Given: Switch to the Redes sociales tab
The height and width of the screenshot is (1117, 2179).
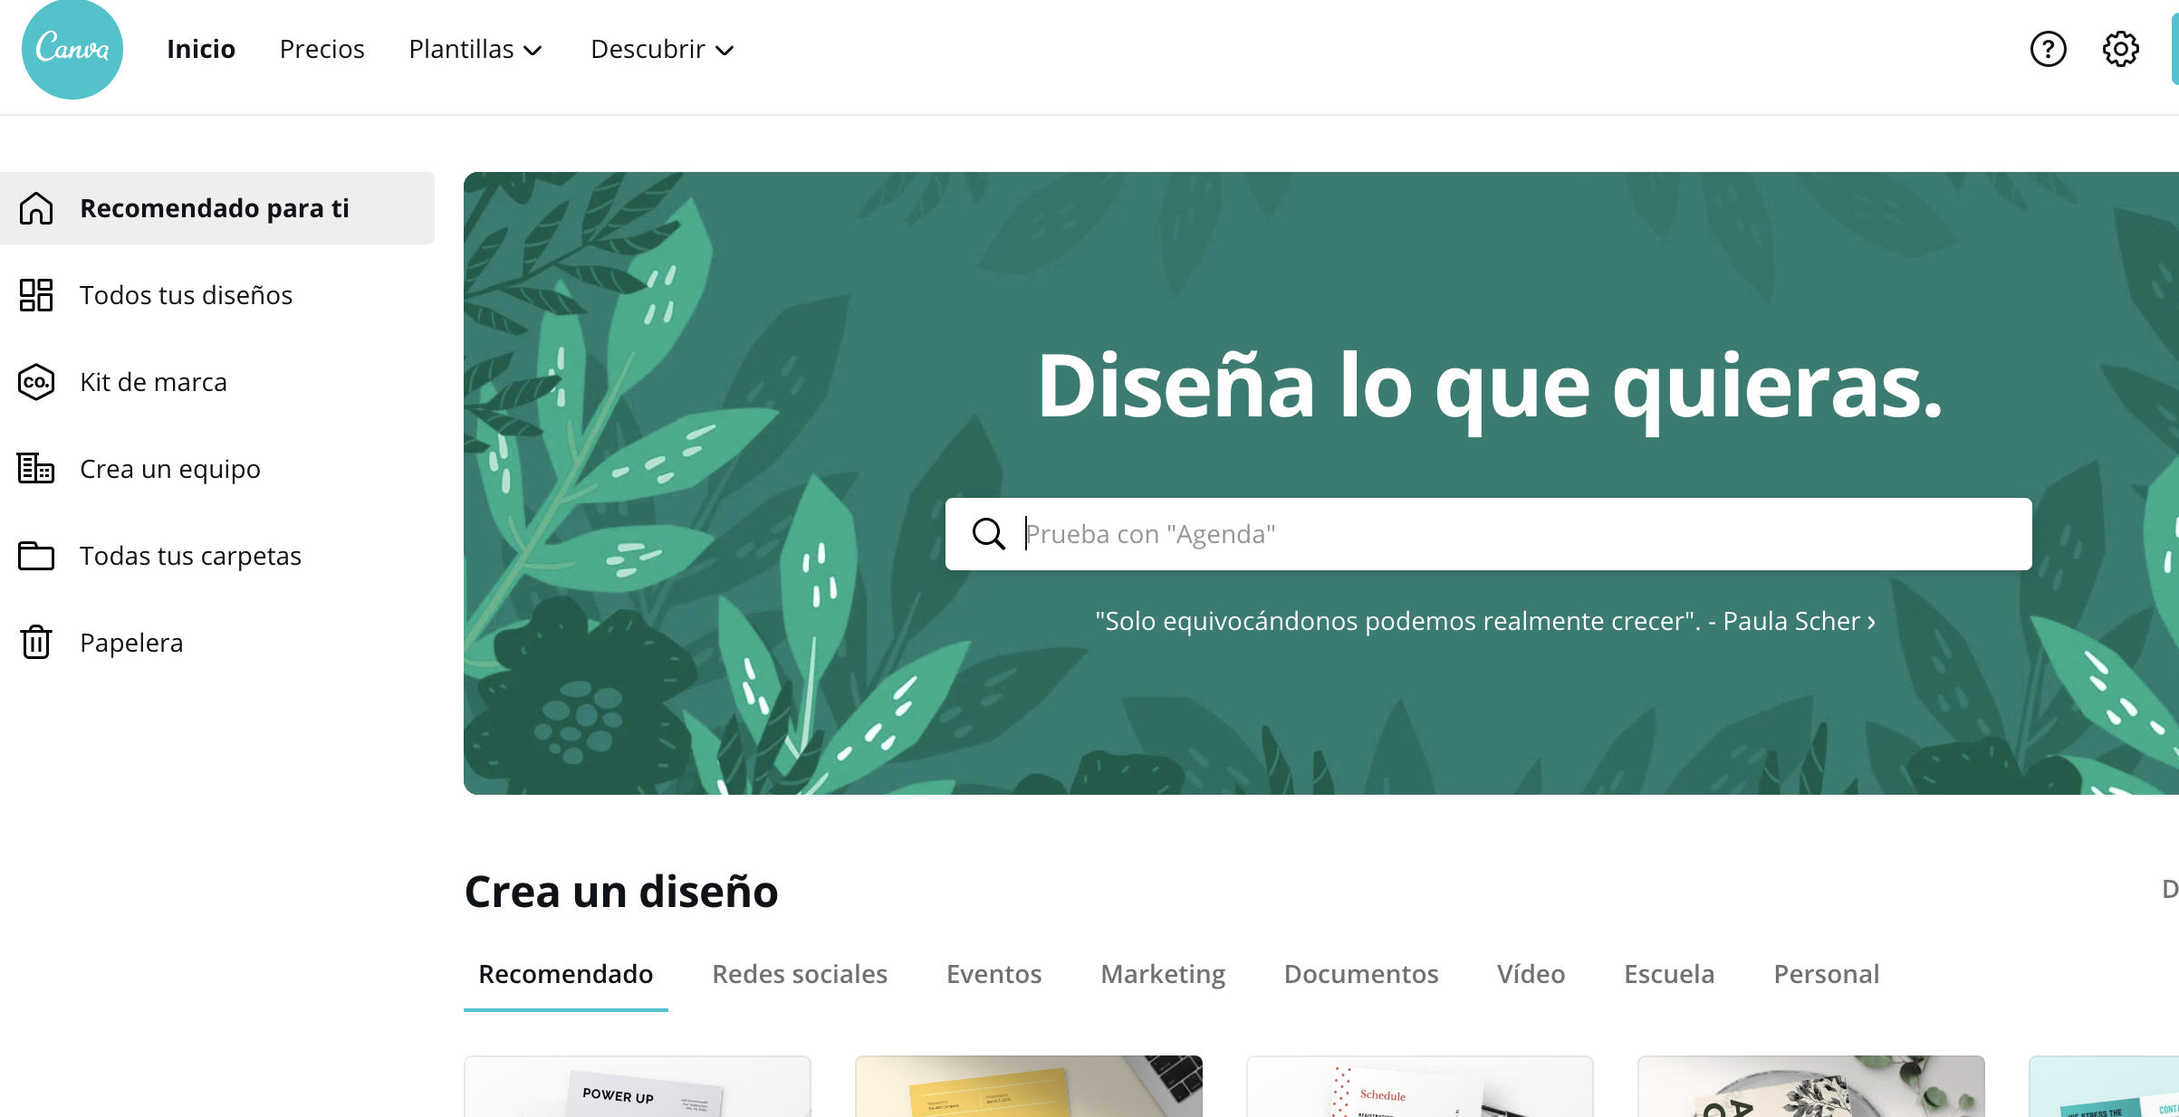Looking at the screenshot, I should [x=799, y=974].
